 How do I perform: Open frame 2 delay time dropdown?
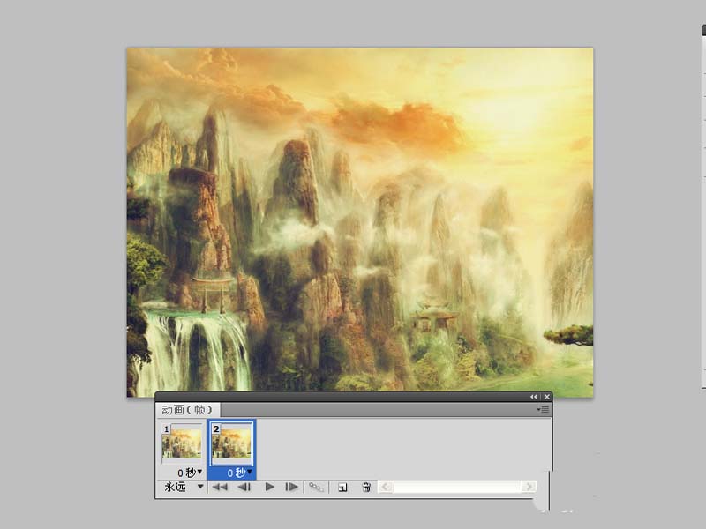pyautogui.click(x=239, y=473)
